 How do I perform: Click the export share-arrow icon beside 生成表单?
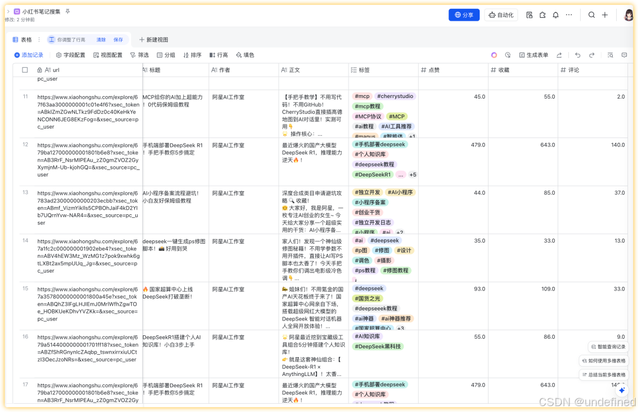[559, 55]
